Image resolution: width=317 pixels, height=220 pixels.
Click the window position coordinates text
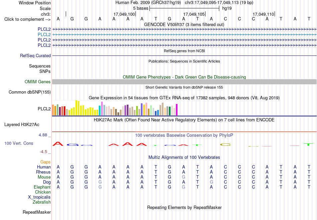tap(219, 3)
